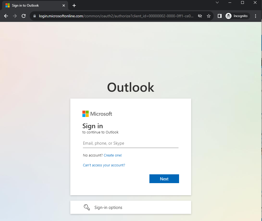Follow the Create one! link
Screen dimensions: 262x221
tap(113, 155)
